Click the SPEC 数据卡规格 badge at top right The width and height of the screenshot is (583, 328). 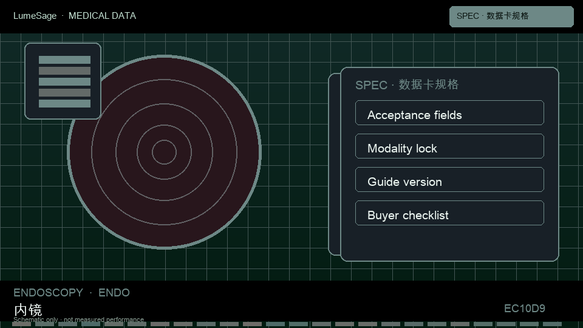point(511,16)
